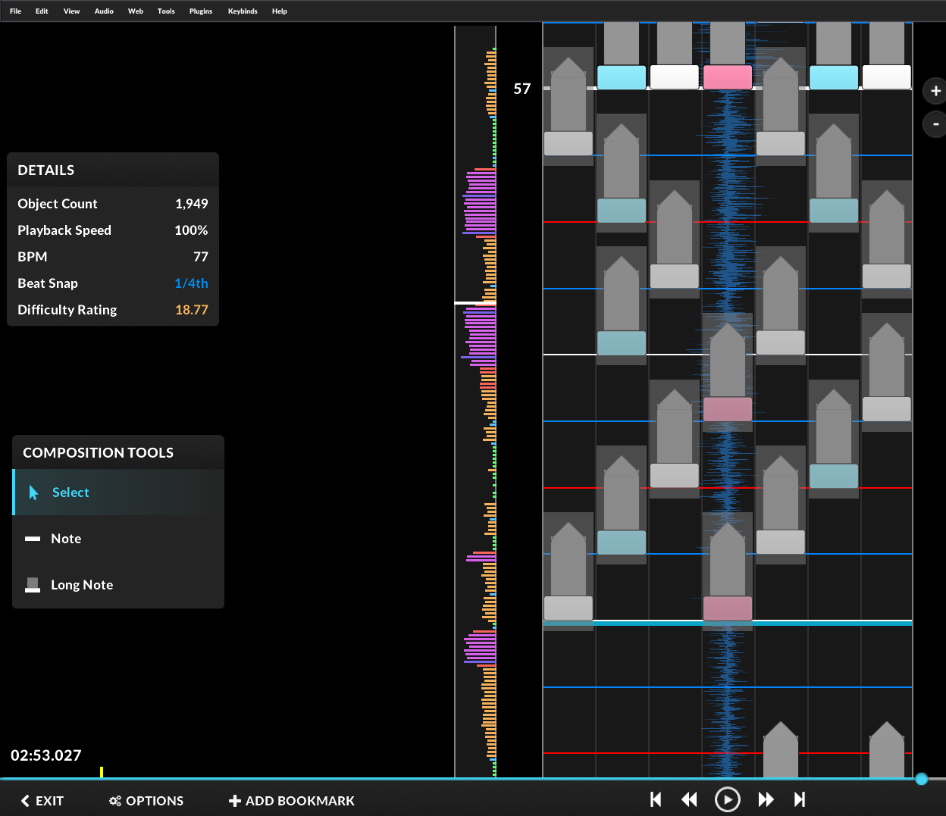Add a bookmark at current time
Screen dimensions: 946x816
tap(292, 801)
